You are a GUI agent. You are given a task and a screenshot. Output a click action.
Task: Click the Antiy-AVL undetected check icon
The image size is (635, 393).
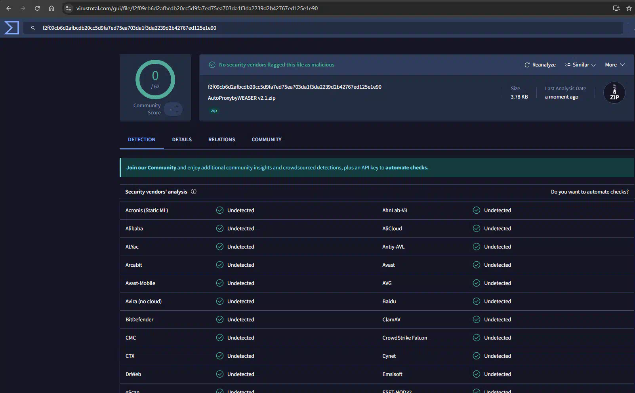tap(477, 247)
